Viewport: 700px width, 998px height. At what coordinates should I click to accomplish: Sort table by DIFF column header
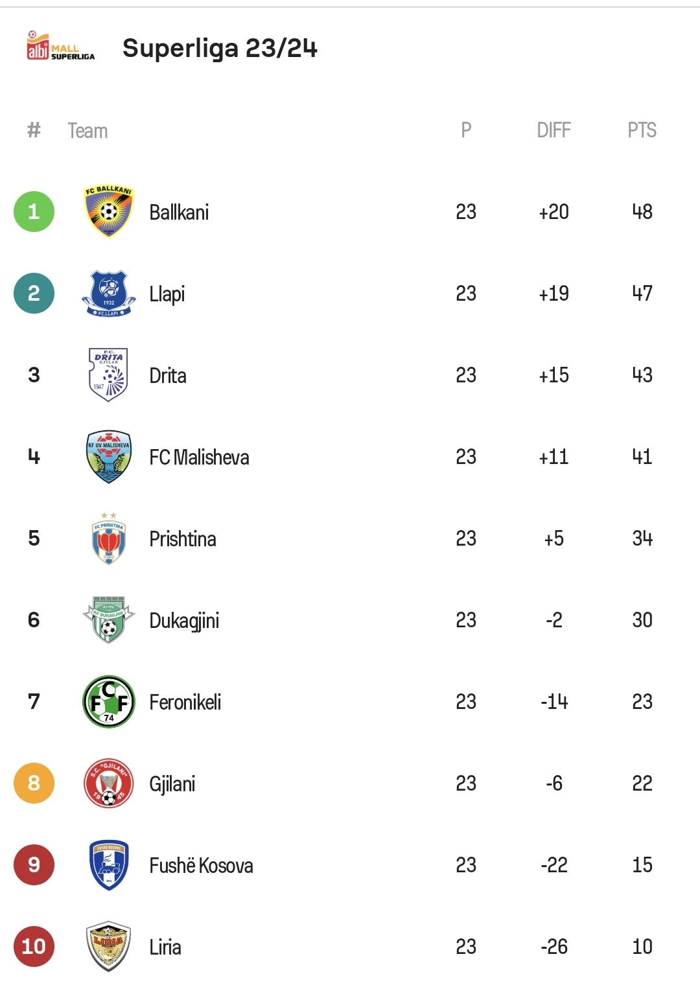[x=554, y=130]
